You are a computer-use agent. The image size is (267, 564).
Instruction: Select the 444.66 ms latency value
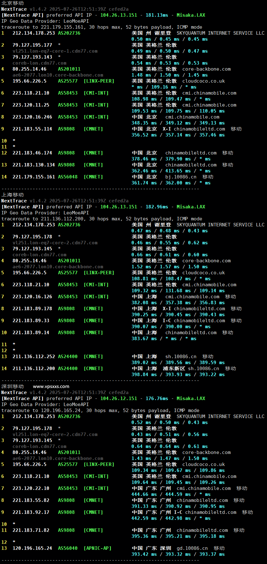coord(144,494)
